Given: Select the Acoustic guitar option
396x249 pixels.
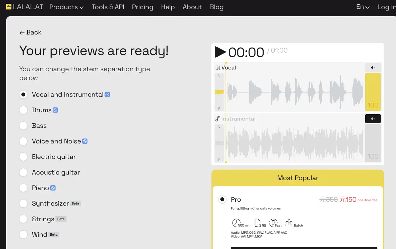Looking at the screenshot, I should (23, 172).
